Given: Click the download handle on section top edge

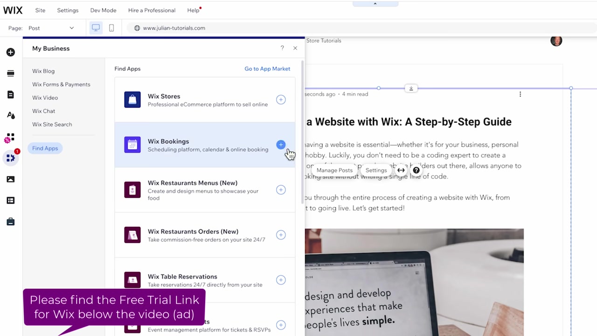Looking at the screenshot, I should [x=411, y=88].
